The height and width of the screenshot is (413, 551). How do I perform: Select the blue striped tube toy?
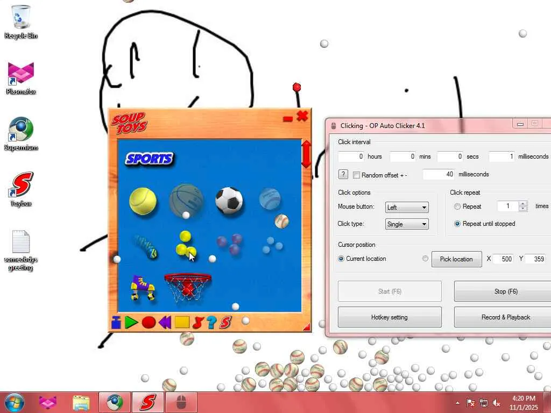tap(145, 247)
